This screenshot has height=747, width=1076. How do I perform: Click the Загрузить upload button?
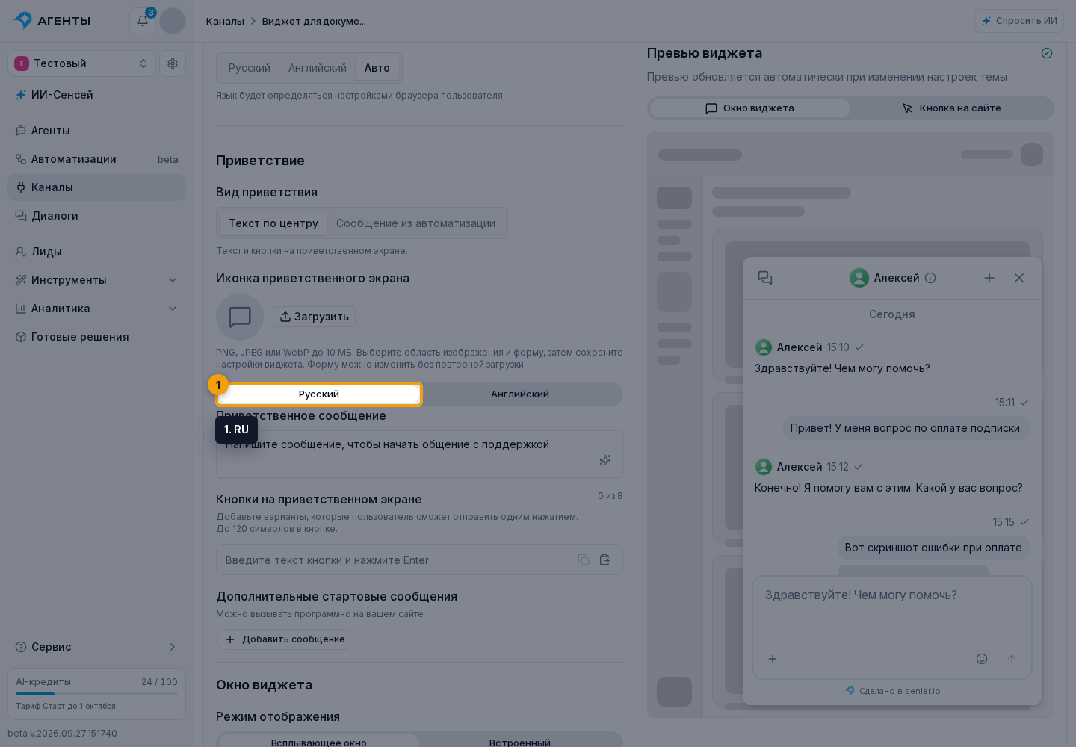tap(314, 317)
